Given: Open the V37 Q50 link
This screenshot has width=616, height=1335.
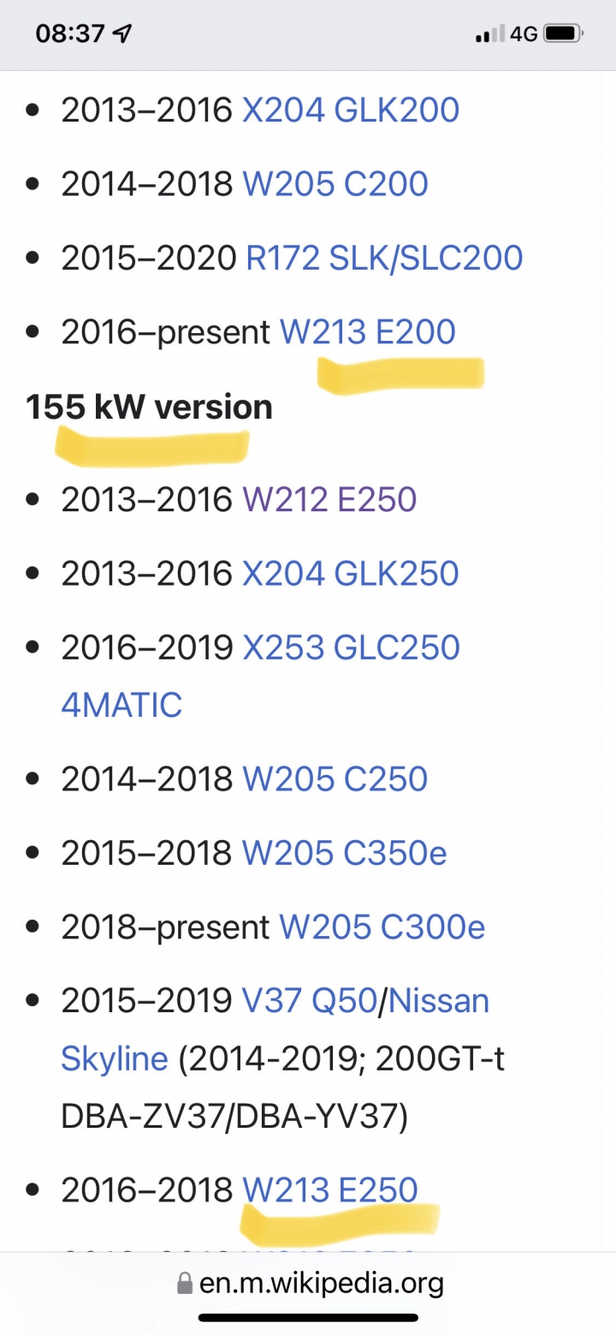Looking at the screenshot, I should (x=310, y=1001).
